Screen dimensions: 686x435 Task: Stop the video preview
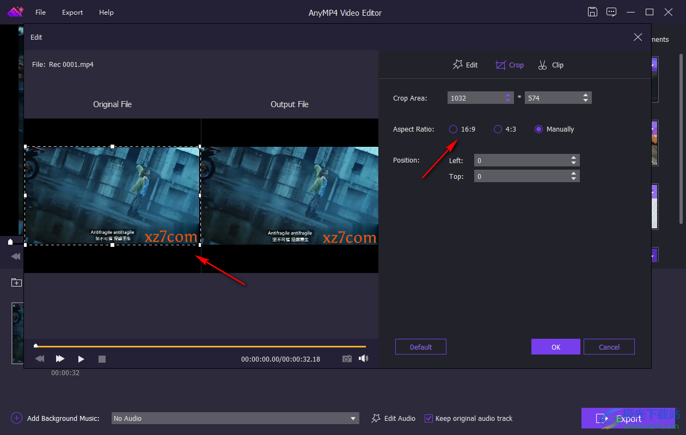pos(102,359)
